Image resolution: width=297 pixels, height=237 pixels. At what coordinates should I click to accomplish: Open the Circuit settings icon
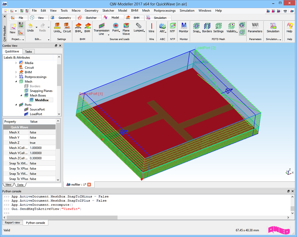67,26
